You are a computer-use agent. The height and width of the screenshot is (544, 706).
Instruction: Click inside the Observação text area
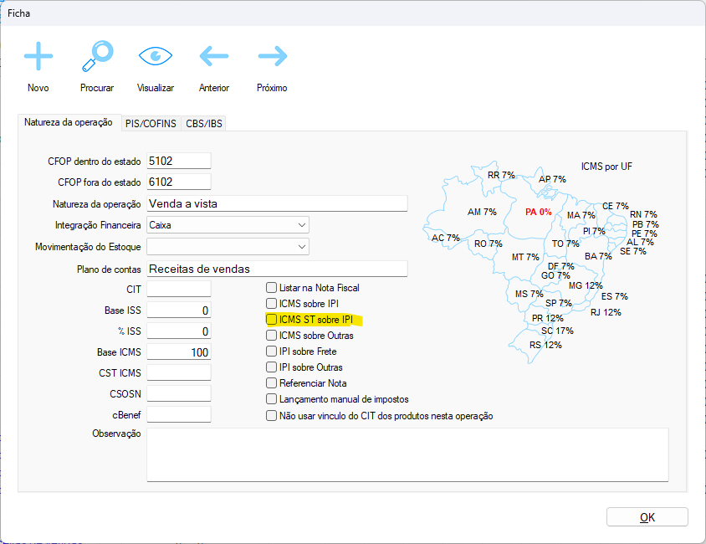407,454
